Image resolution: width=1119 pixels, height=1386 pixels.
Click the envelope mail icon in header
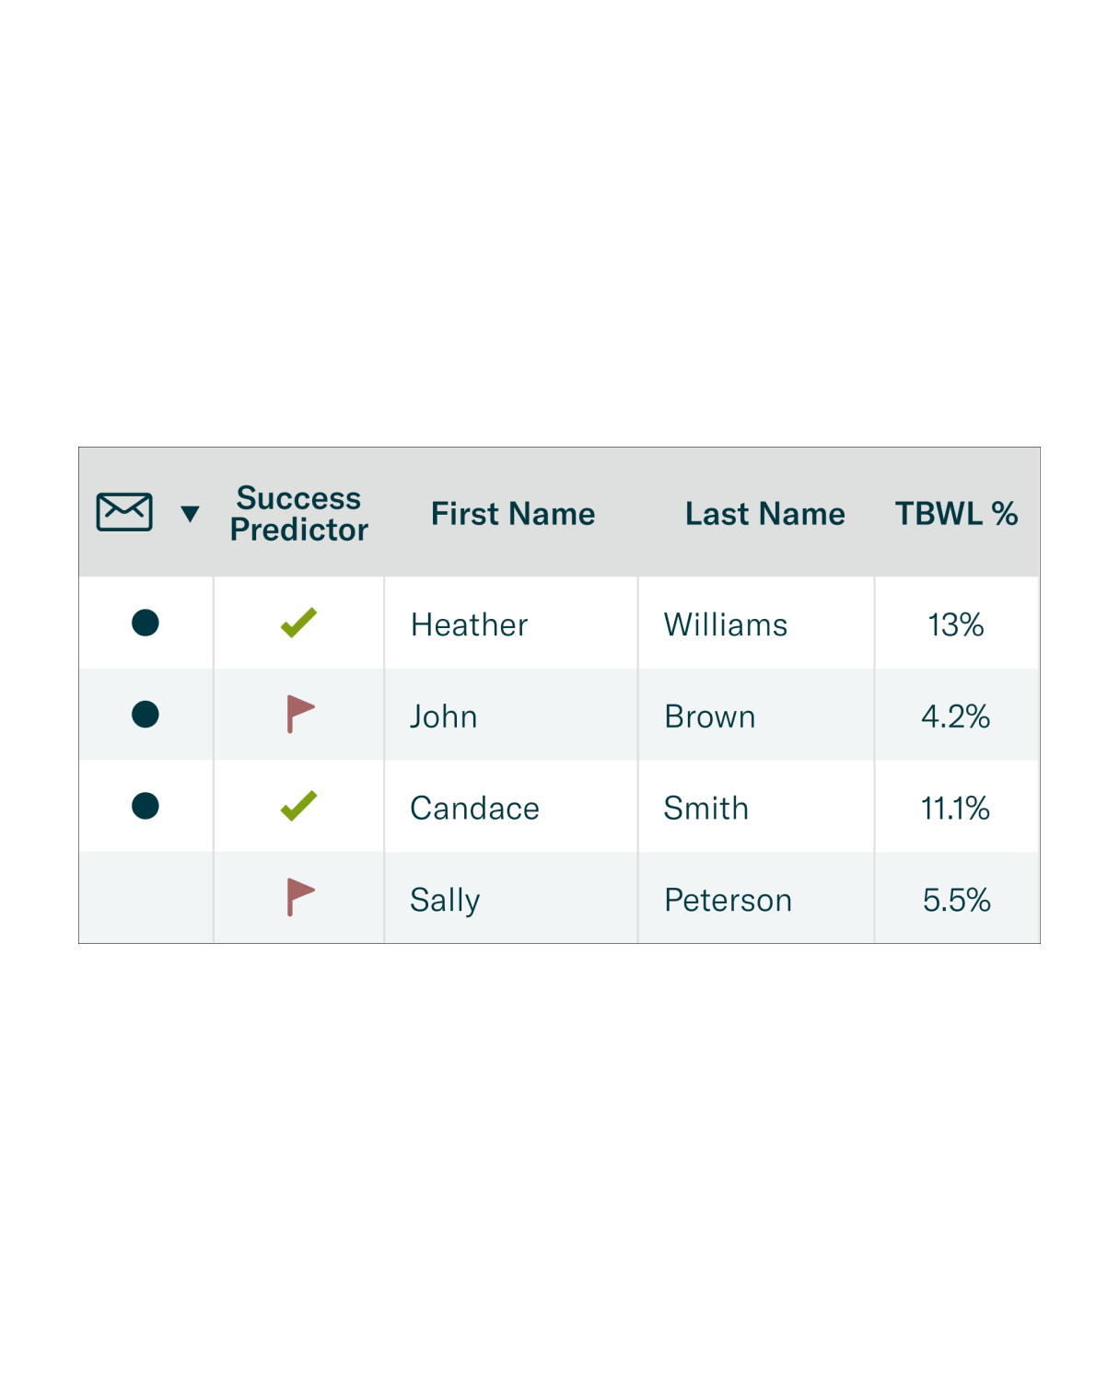coord(124,512)
